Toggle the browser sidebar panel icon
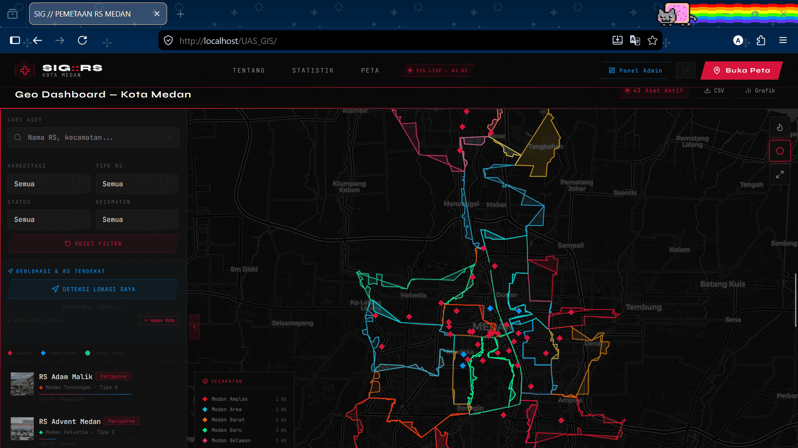 click(x=15, y=40)
